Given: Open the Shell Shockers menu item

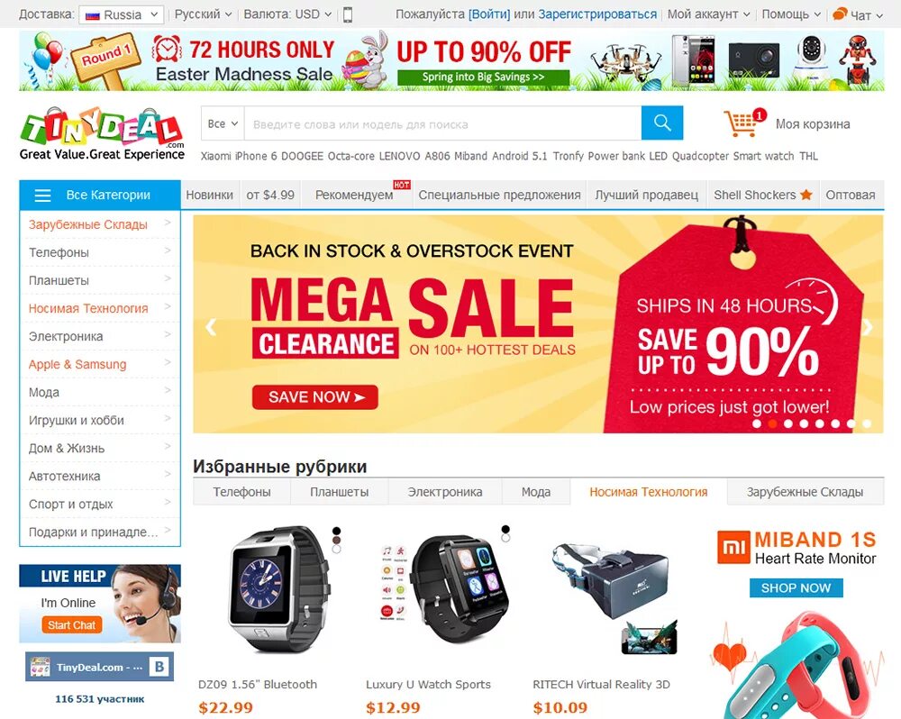Looking at the screenshot, I should (x=762, y=195).
